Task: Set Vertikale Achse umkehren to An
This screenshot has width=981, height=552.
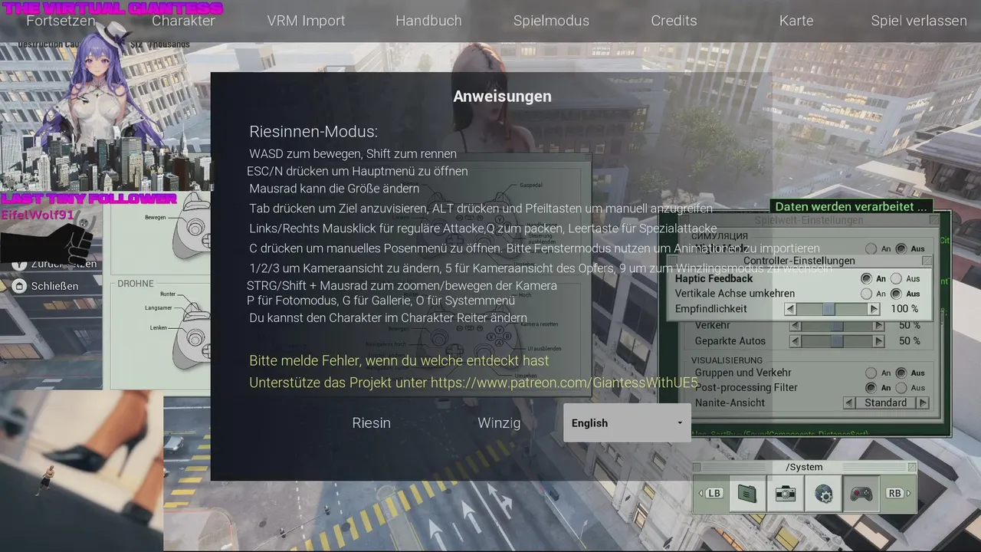Action: [x=867, y=294]
